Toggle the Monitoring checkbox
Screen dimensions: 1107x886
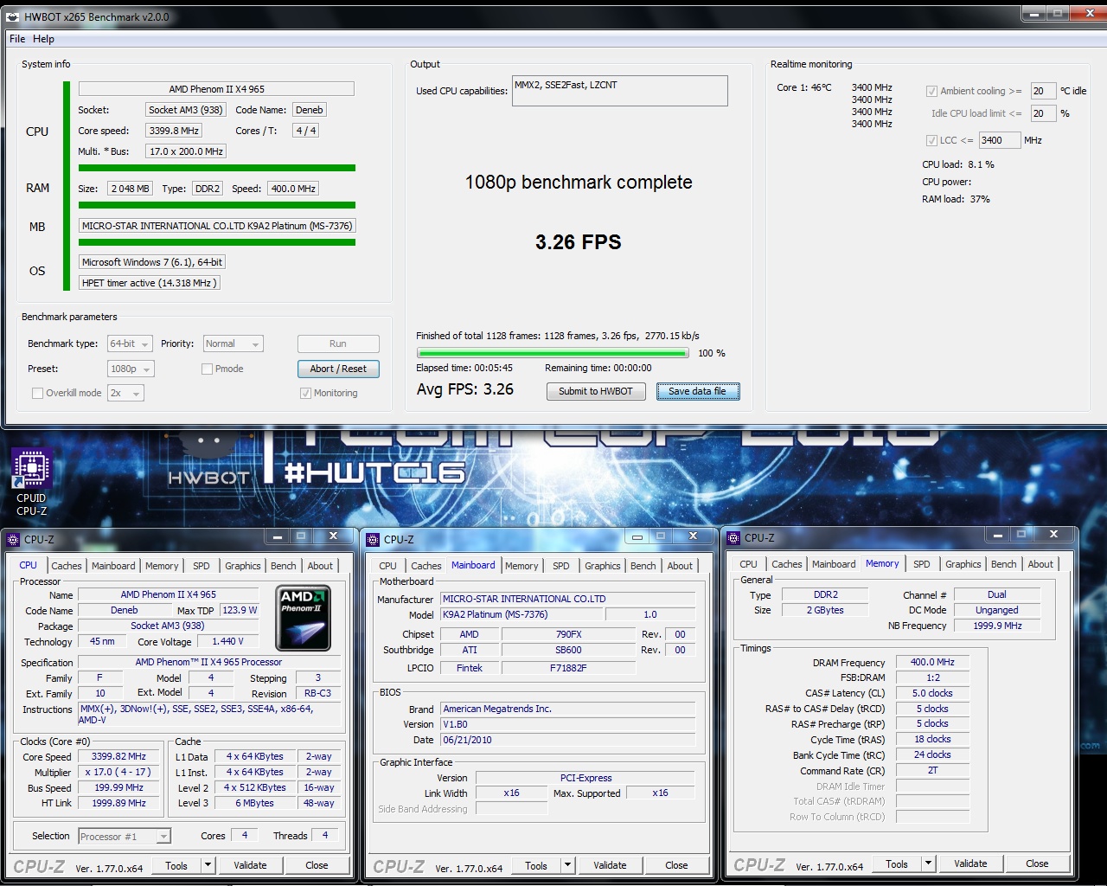click(305, 393)
